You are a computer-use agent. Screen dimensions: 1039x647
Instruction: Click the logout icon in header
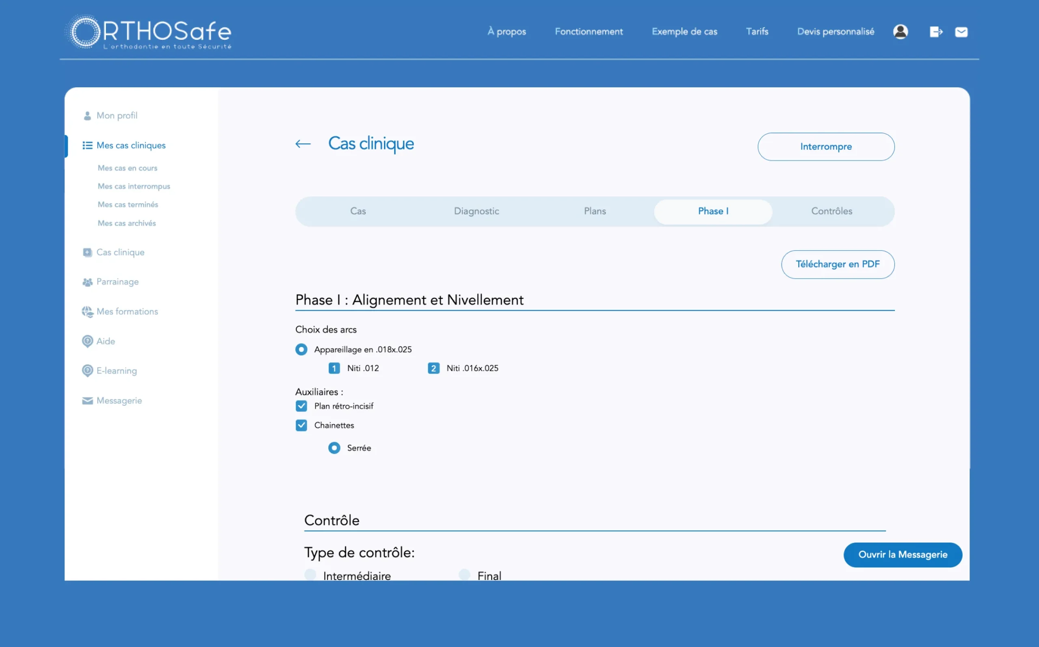pos(936,32)
